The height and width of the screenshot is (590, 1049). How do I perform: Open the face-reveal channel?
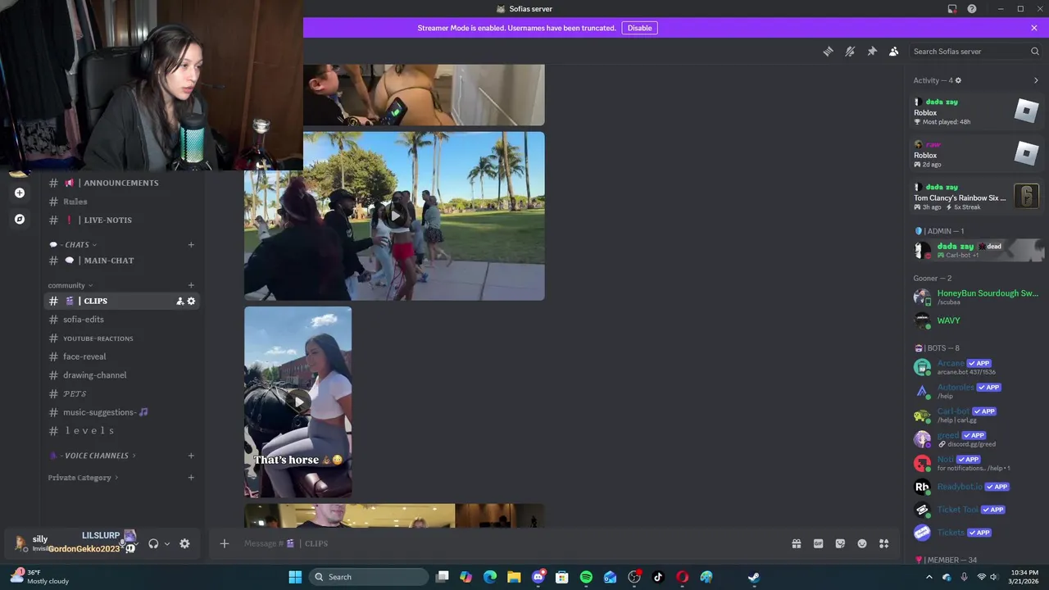click(x=121, y=356)
